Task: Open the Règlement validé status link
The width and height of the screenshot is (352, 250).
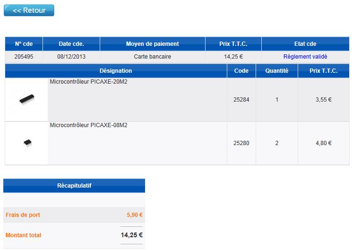Action: point(305,57)
